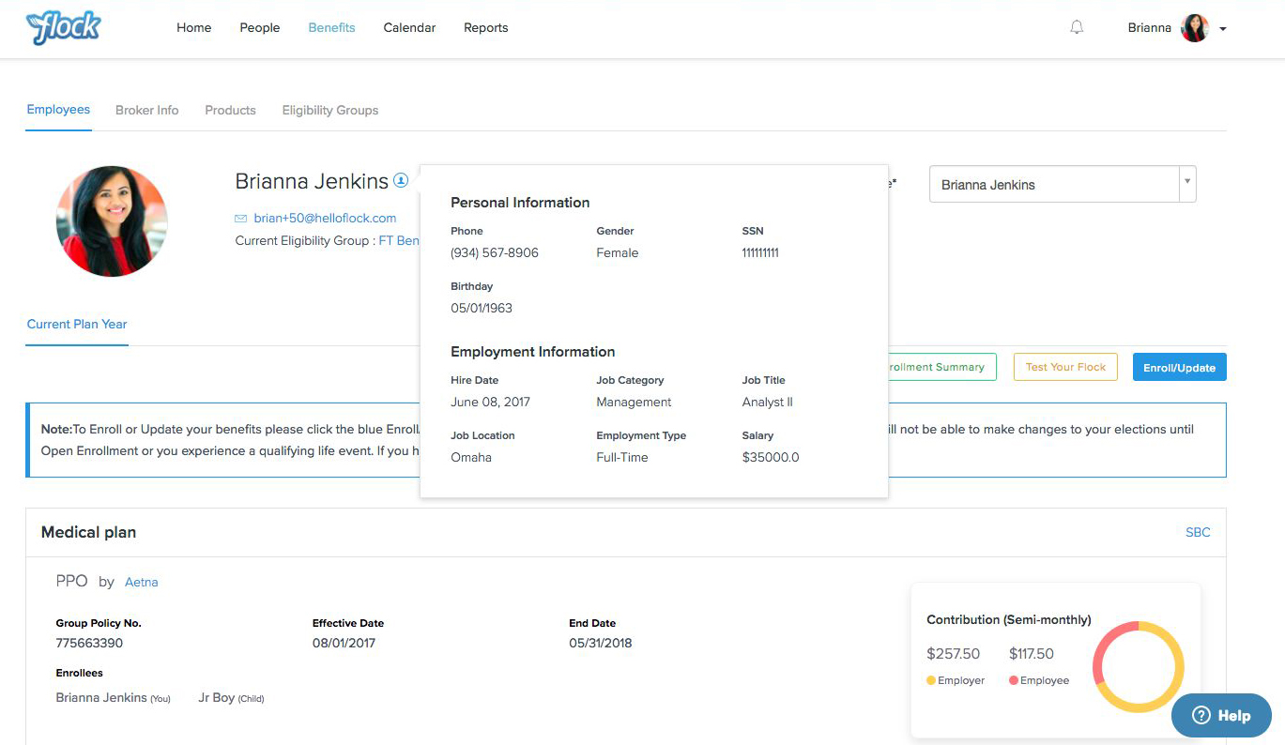Click the Job Title value Analyst II
Screen dimensions: 1285x745
pos(768,403)
